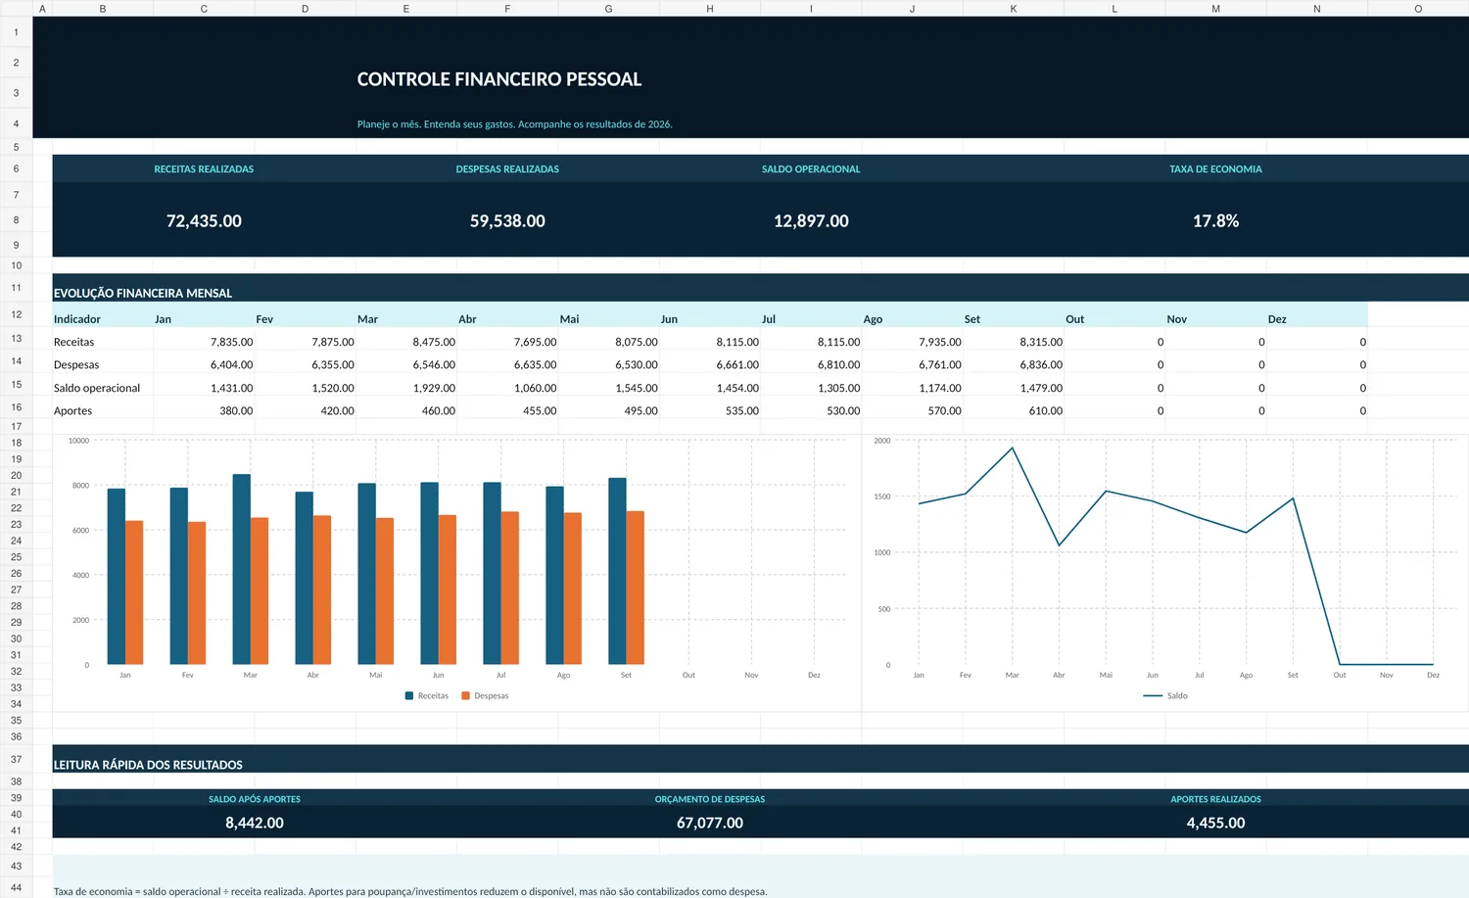1469x898 pixels.
Task: Select row 13 header
Action: pyautogui.click(x=17, y=339)
